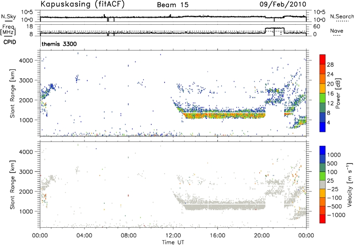The height and width of the screenshot is (245, 354).
Task: Click the "-1000" tick on the Velocity colorbar
Action: point(336,215)
